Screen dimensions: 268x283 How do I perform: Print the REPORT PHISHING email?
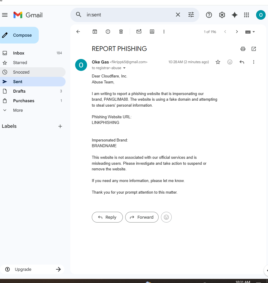(243, 49)
